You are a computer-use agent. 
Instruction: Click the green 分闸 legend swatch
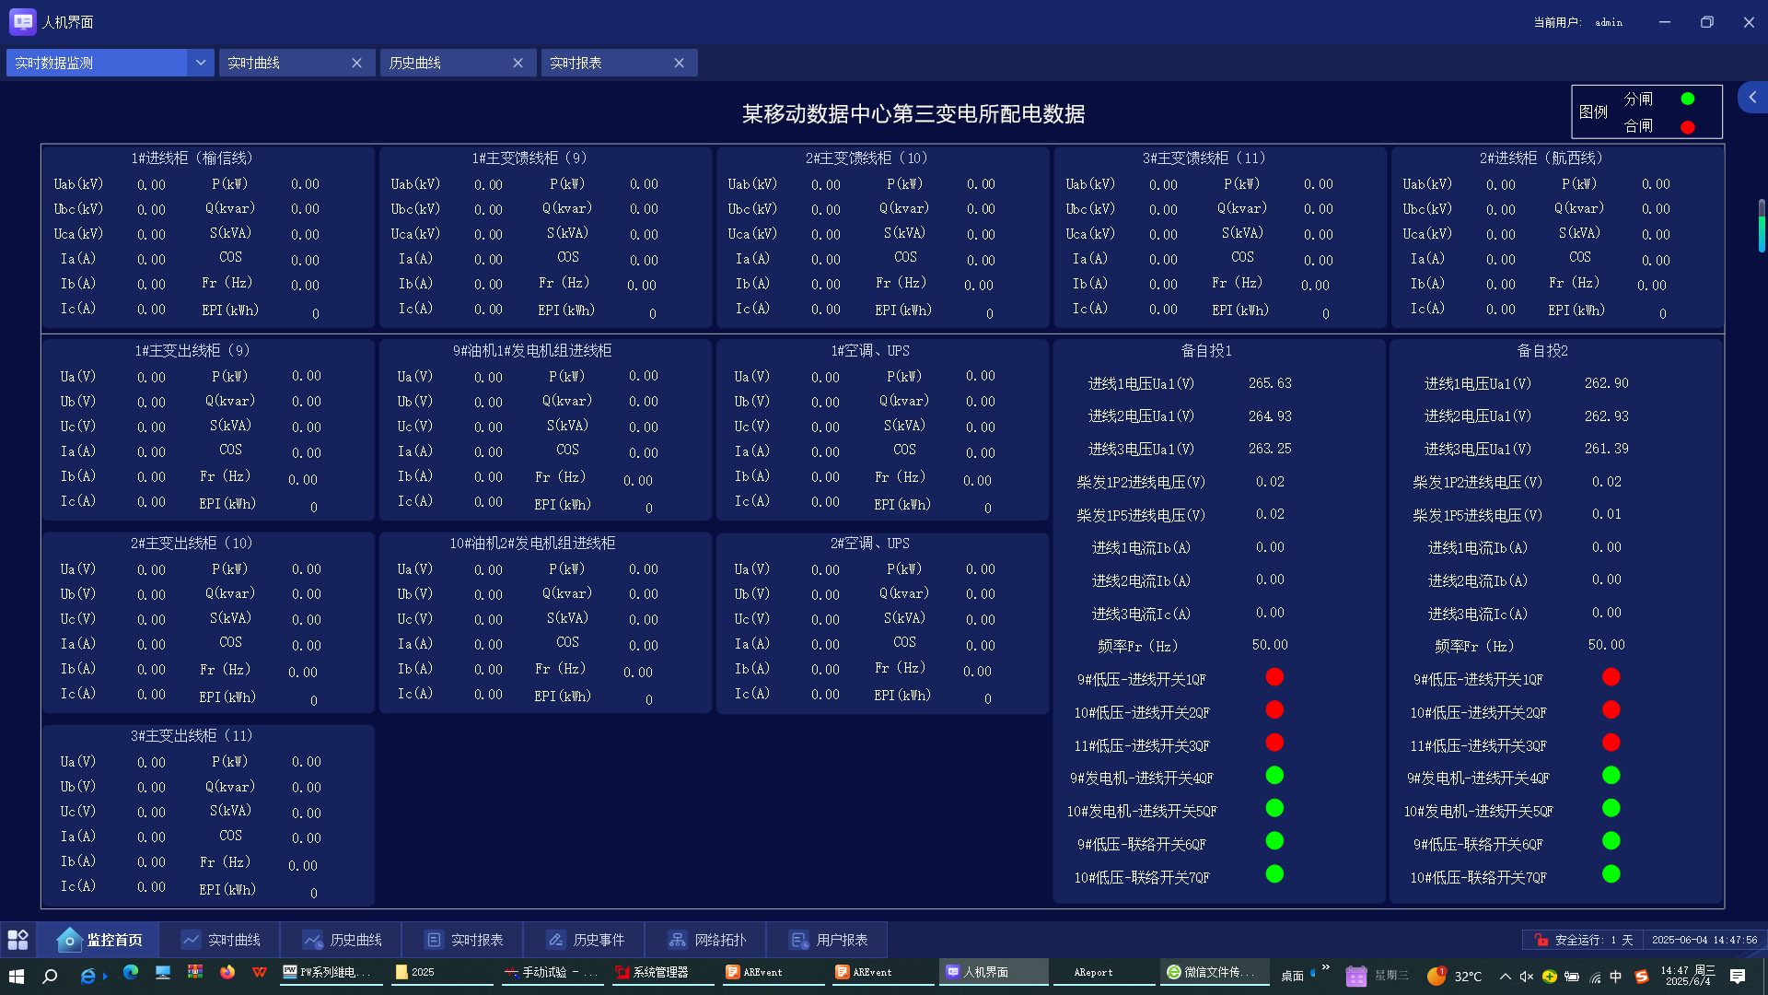click(1687, 99)
